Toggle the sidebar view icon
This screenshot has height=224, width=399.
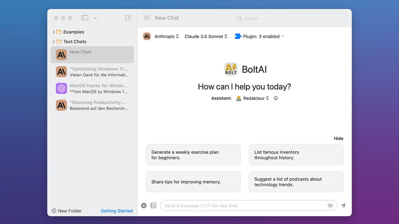click(84, 18)
